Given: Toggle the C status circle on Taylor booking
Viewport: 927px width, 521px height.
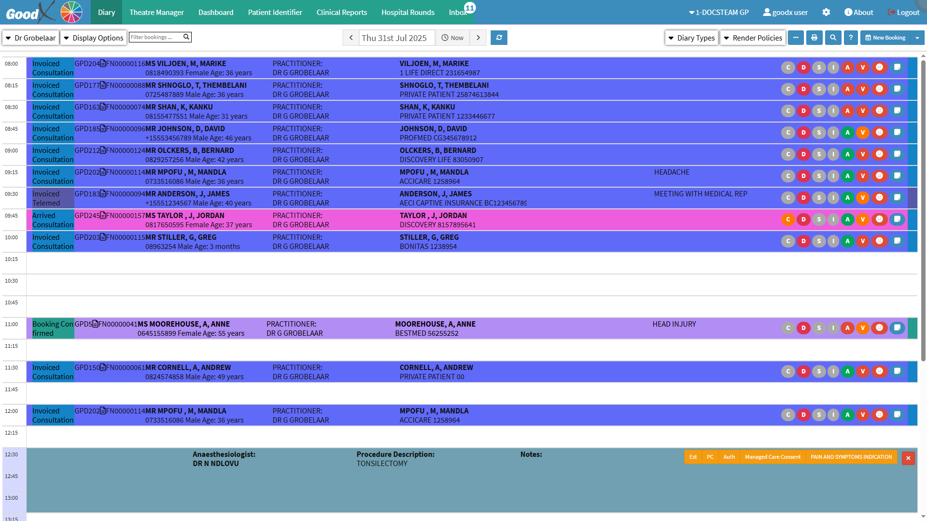Looking at the screenshot, I should coord(788,219).
